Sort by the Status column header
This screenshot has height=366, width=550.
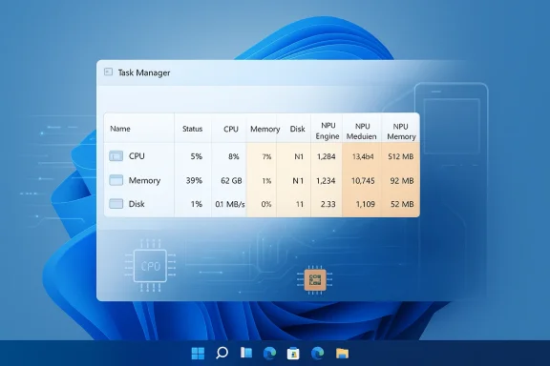click(x=192, y=129)
